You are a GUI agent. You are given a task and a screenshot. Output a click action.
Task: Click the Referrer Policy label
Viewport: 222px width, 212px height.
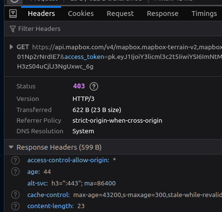[39, 121]
